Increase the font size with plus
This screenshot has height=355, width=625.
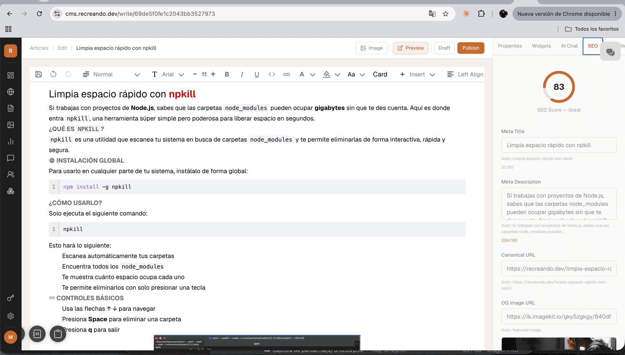point(213,74)
